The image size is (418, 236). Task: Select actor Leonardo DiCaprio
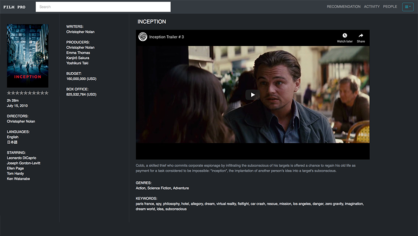pyautogui.click(x=21, y=158)
